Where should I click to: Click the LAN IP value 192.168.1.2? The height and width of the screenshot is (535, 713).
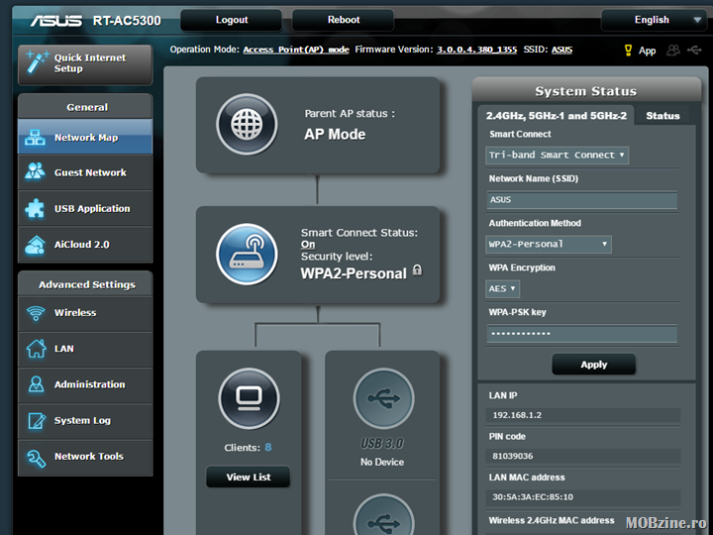coord(517,415)
